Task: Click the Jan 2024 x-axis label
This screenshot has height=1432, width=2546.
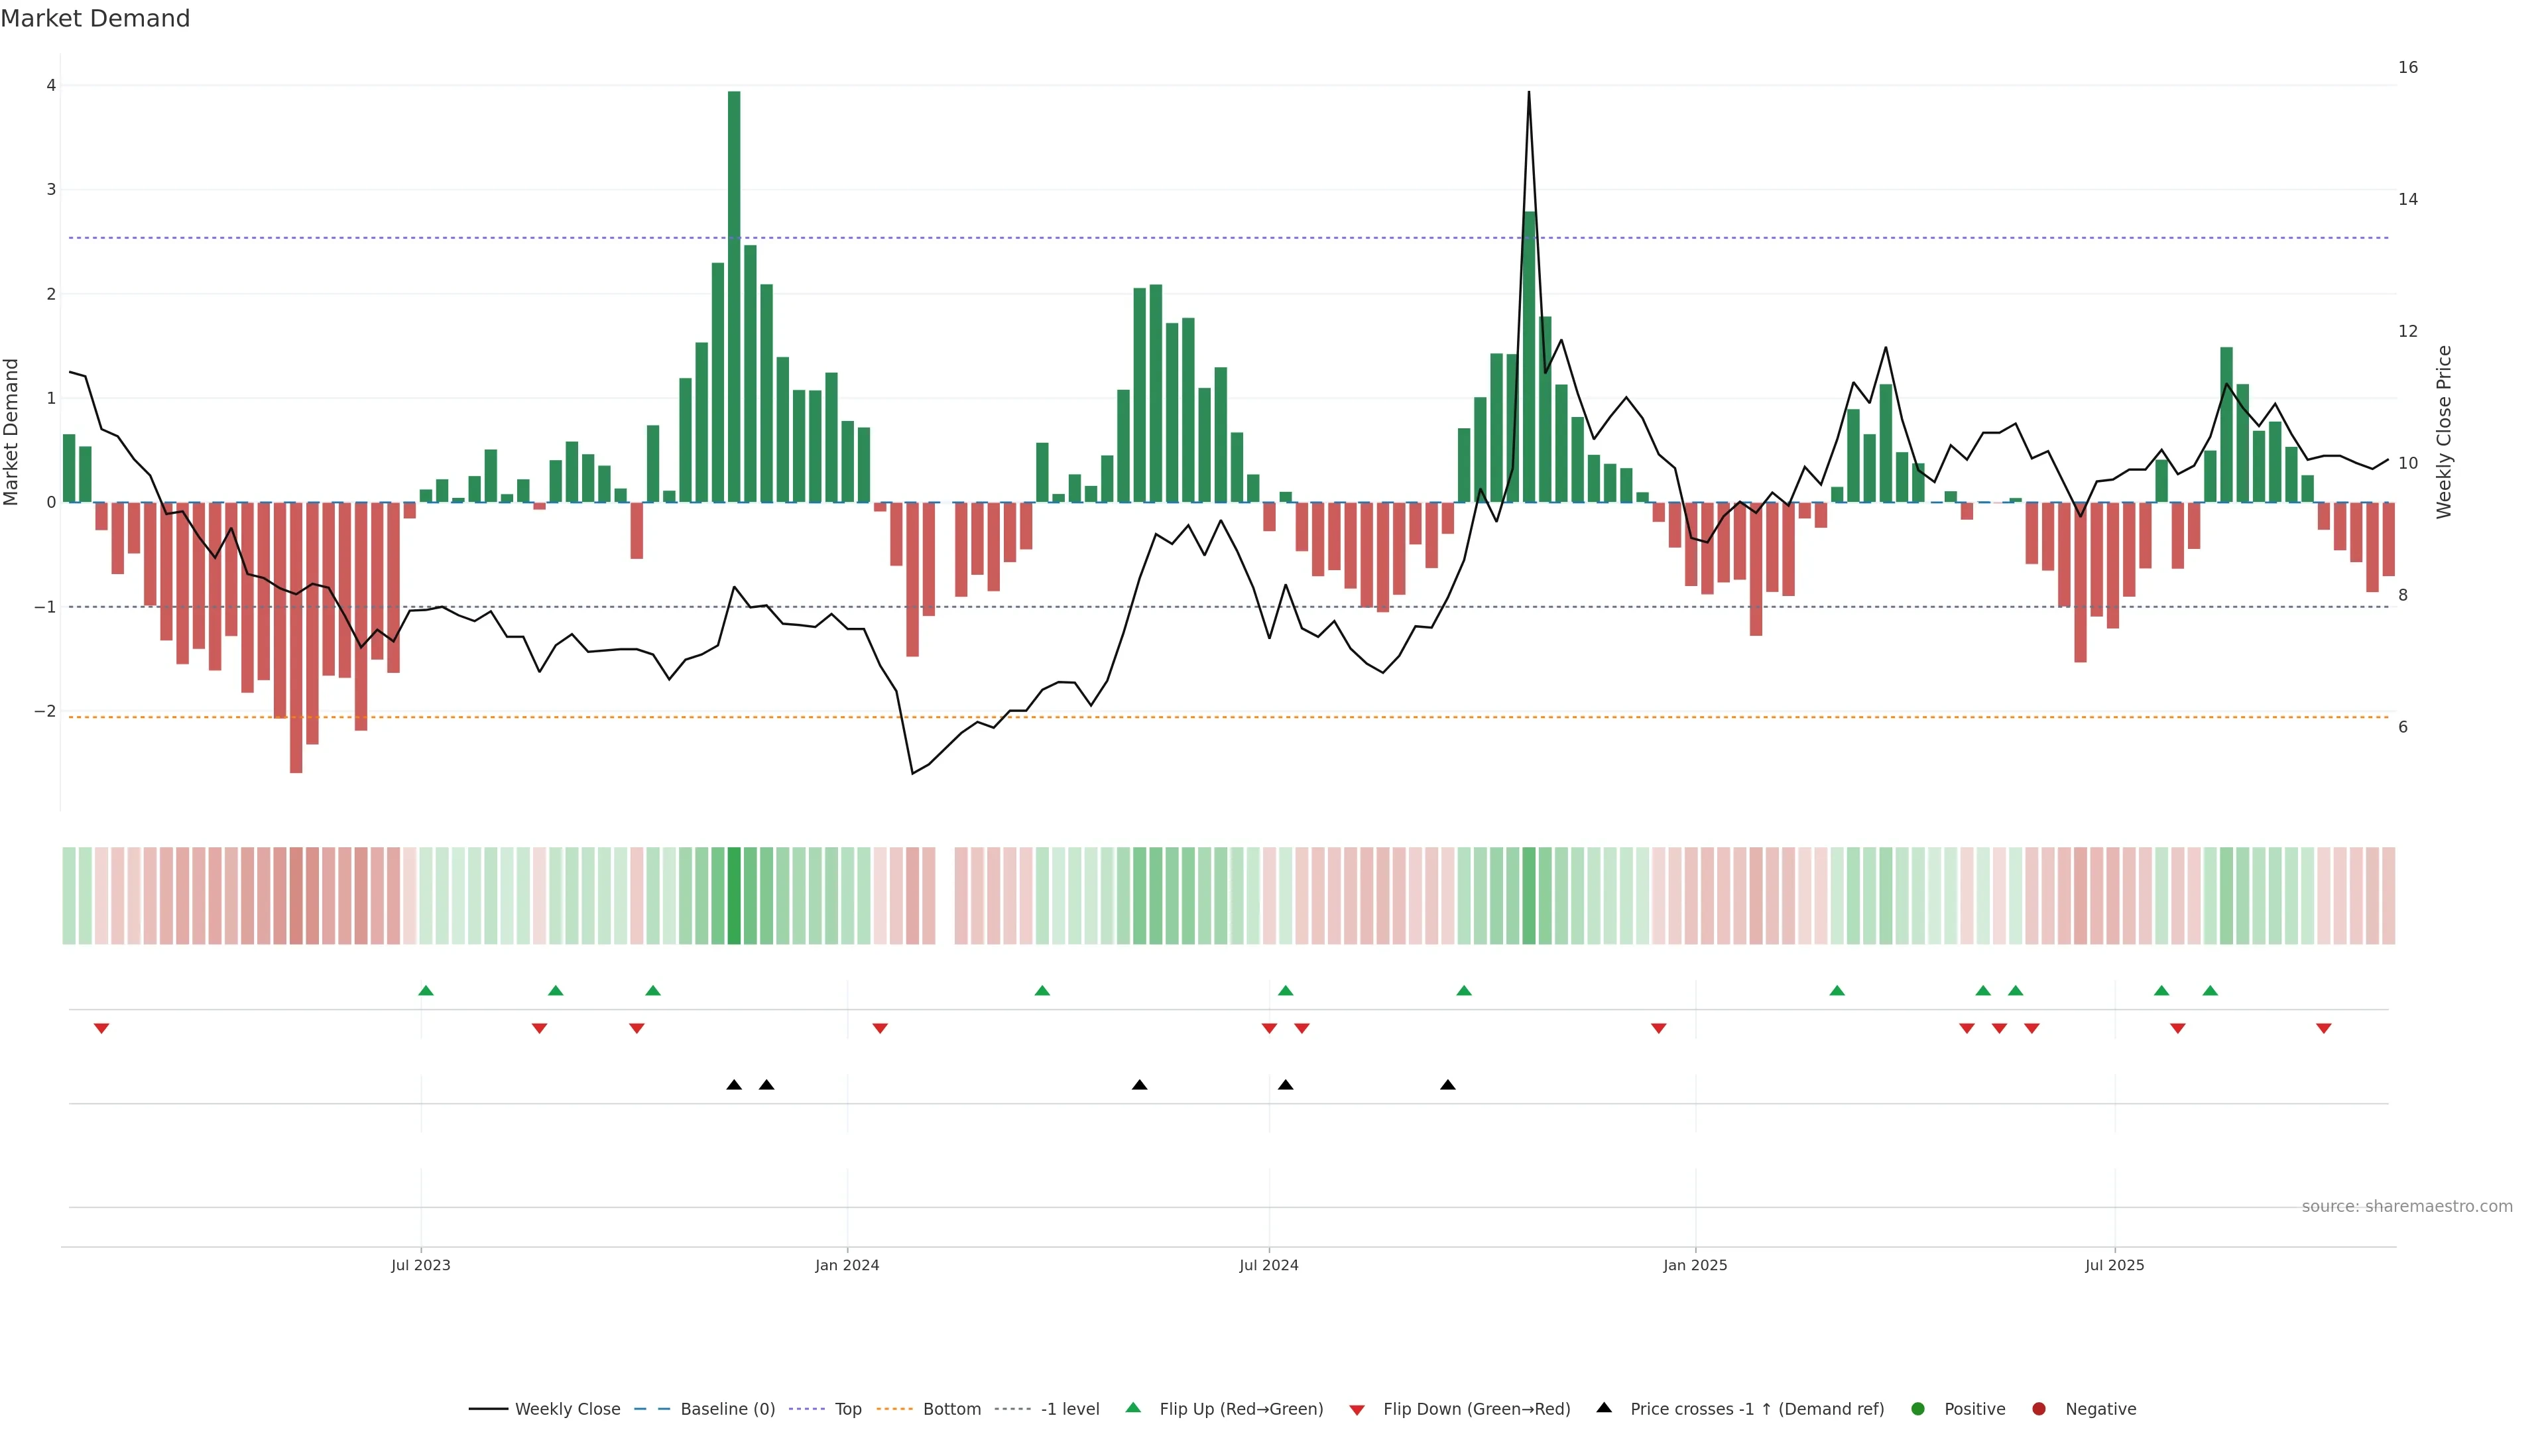Action: pyautogui.click(x=847, y=1265)
